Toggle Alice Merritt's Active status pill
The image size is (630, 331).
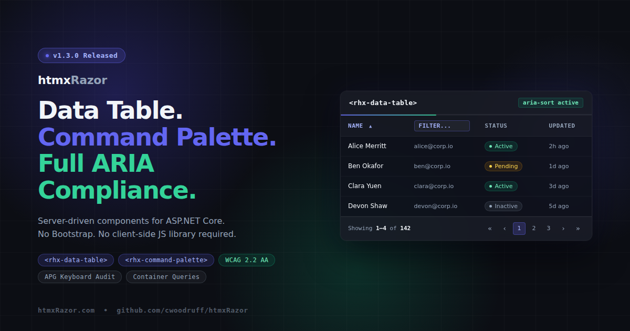pyautogui.click(x=501, y=146)
